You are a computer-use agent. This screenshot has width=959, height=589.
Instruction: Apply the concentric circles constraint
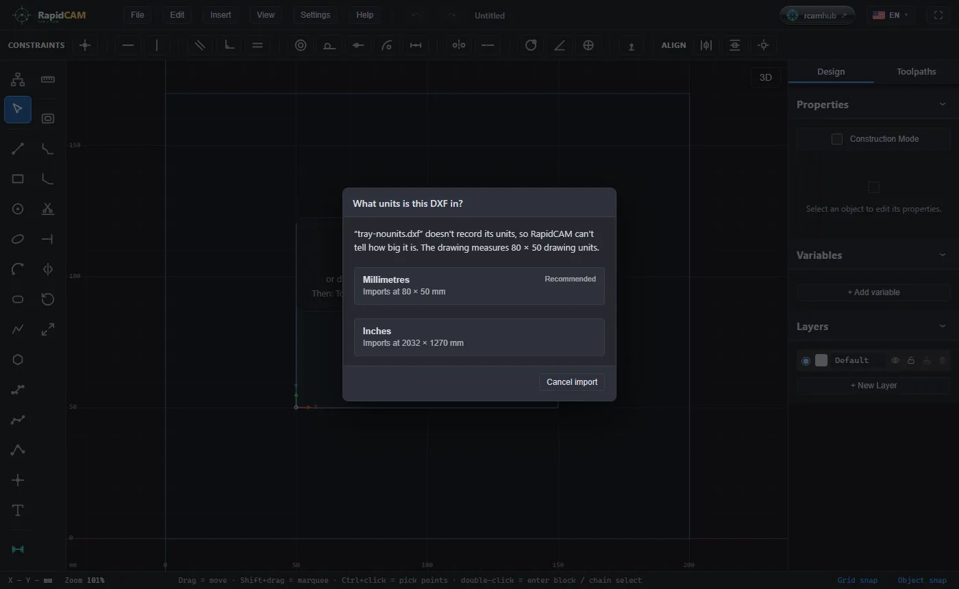(x=301, y=45)
